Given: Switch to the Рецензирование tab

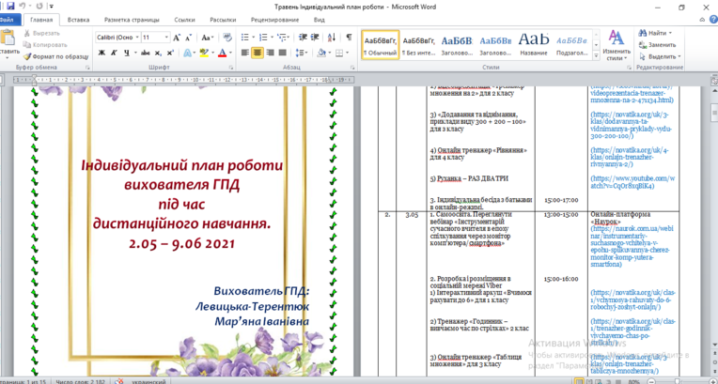Looking at the screenshot, I should click(274, 20).
